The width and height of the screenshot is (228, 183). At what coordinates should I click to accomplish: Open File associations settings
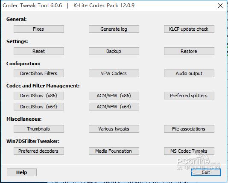tap(189, 129)
